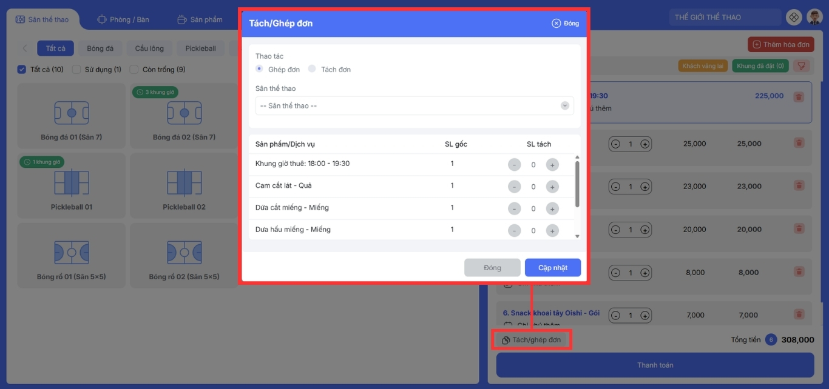Select the Cầu lông category tab
829x389 pixels.
149,48
